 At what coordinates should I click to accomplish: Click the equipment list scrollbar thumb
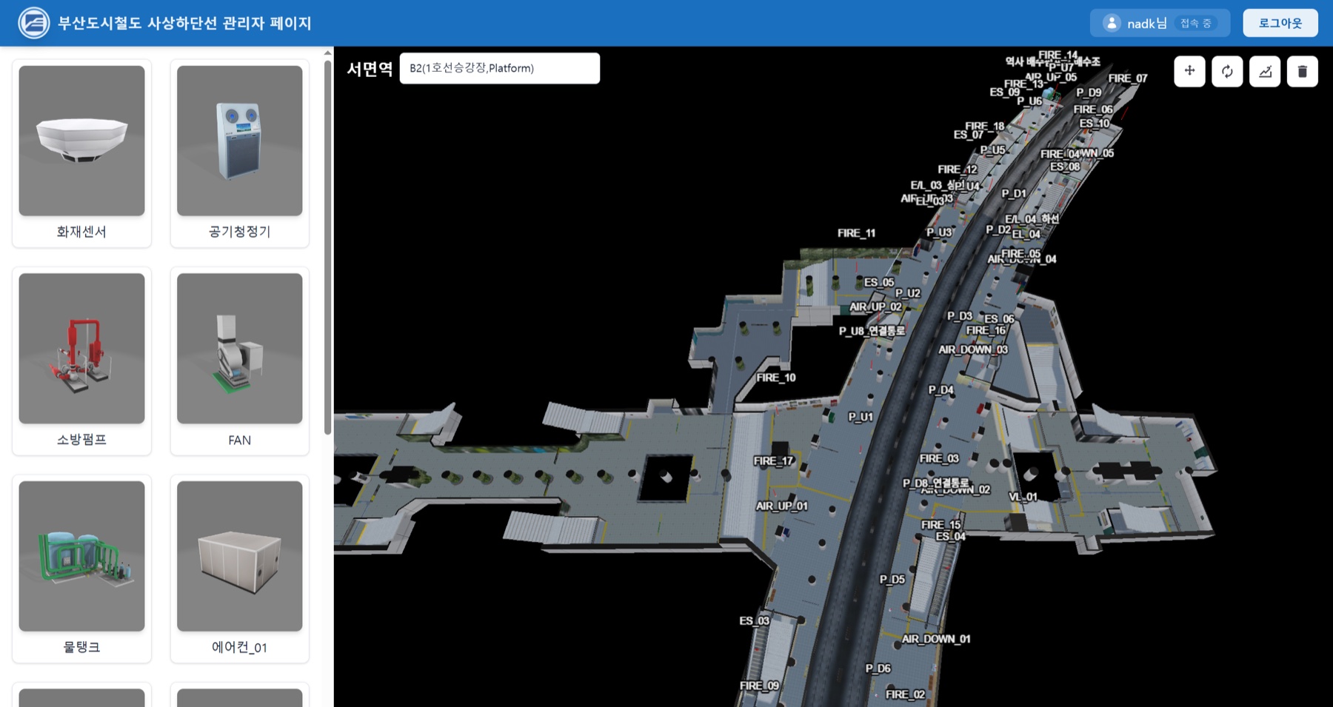point(328,248)
